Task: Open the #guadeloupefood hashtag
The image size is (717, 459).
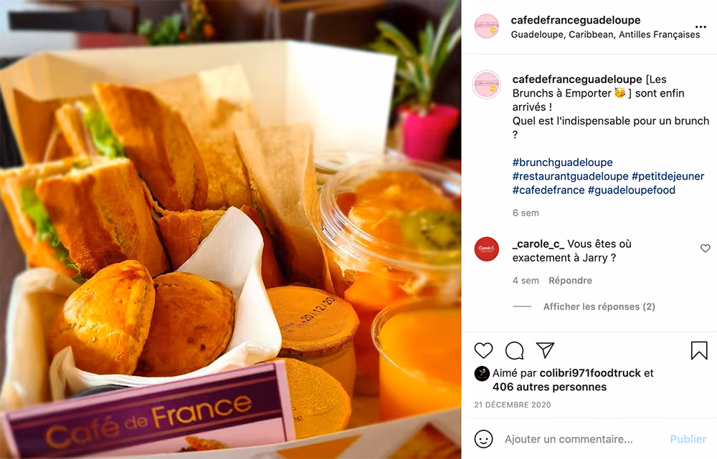Action: pos(632,190)
